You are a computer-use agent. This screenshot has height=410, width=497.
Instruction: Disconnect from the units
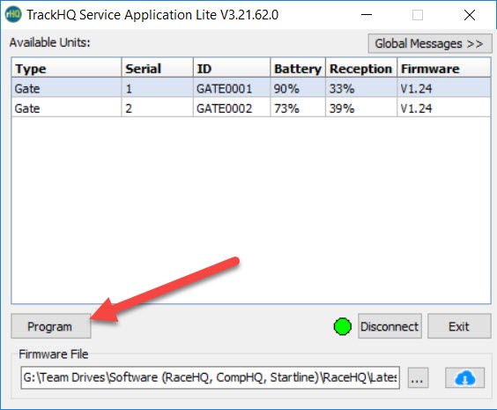pos(389,326)
